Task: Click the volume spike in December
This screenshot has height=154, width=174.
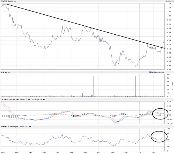Action: pyautogui.click(x=135, y=86)
